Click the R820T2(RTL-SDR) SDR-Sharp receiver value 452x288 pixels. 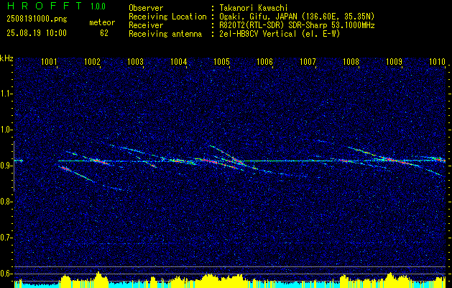297,25
